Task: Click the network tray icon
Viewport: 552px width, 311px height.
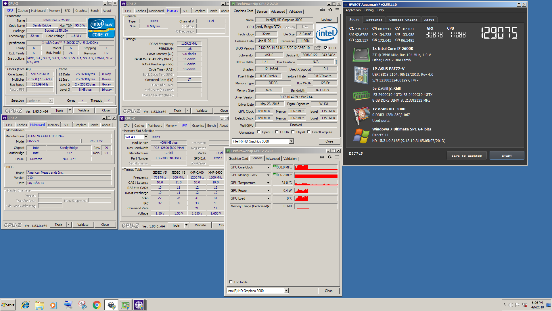Action: pos(525,305)
